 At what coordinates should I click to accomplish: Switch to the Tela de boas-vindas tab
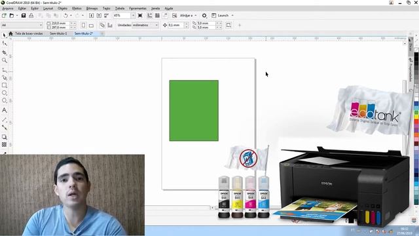point(29,33)
